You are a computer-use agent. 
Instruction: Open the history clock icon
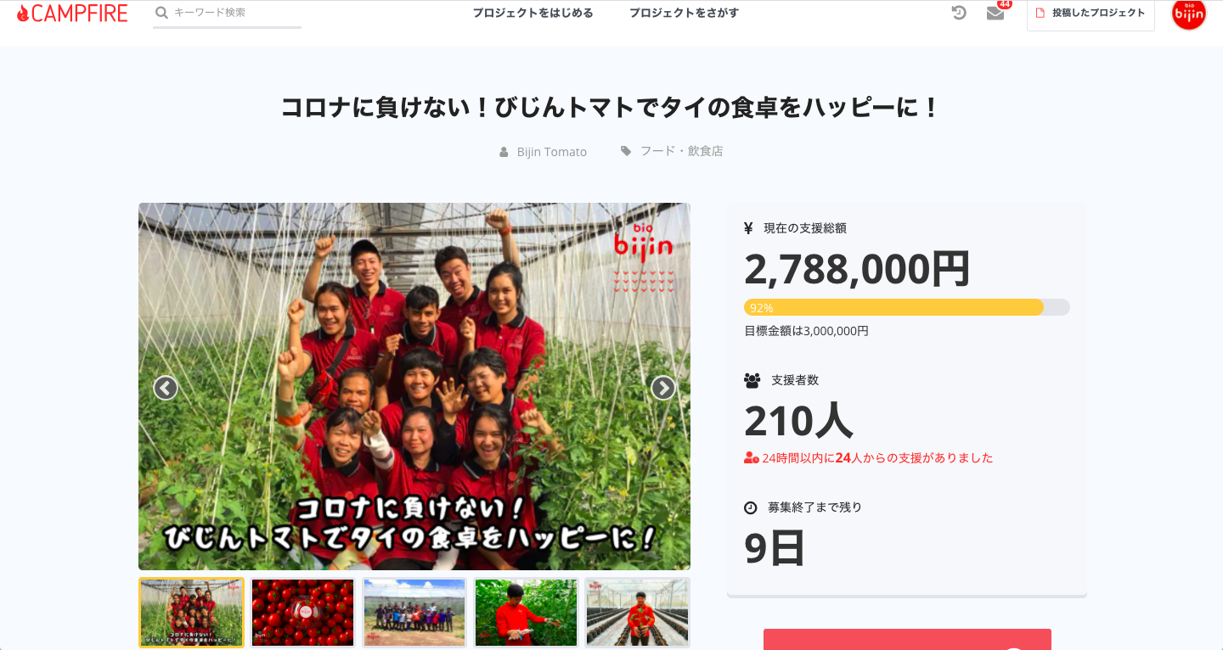[x=959, y=13]
